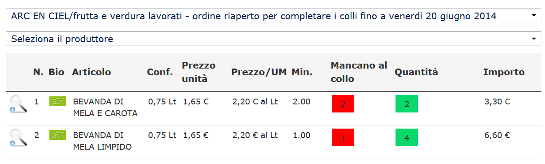Image resolution: width=545 pixels, height=164 pixels.
Task: Click Bio organic logo in row 2
Action: pyautogui.click(x=57, y=134)
